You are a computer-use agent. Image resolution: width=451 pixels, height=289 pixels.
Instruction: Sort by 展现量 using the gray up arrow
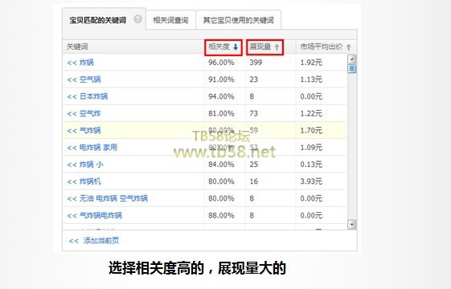pos(277,47)
